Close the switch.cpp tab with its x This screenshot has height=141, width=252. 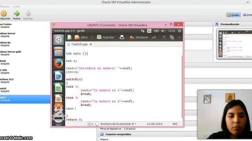(91, 44)
